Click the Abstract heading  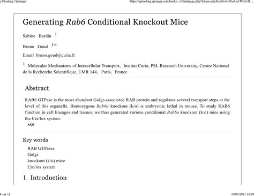tap(37, 88)
